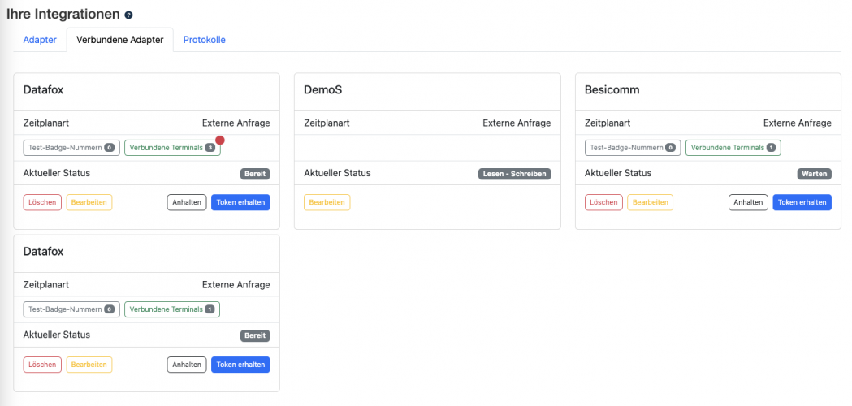Delete the Besicomm adapter with Löschen
This screenshot has width=852, height=406.
(x=603, y=202)
